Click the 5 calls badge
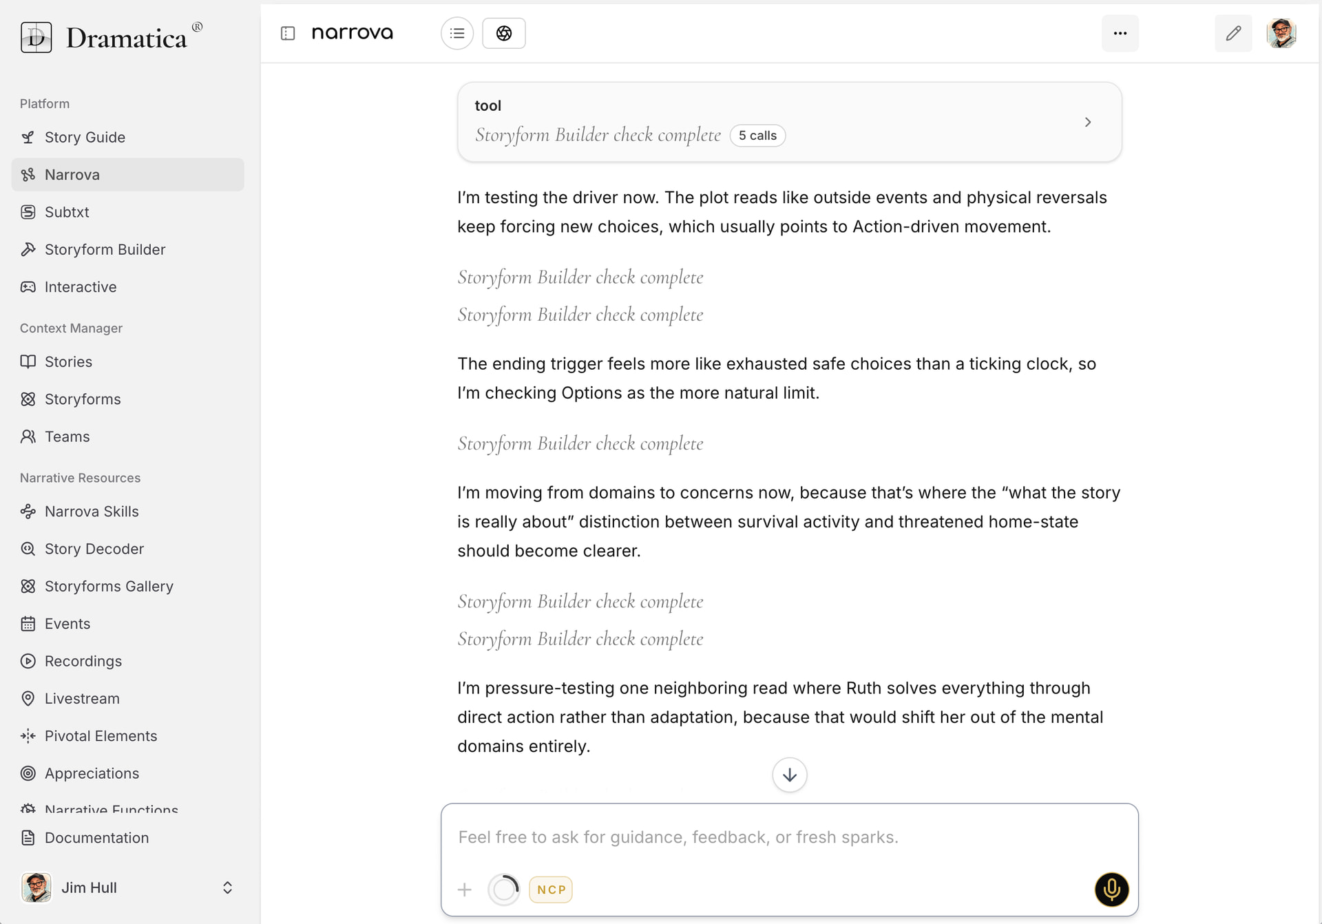The height and width of the screenshot is (924, 1322). click(x=757, y=136)
